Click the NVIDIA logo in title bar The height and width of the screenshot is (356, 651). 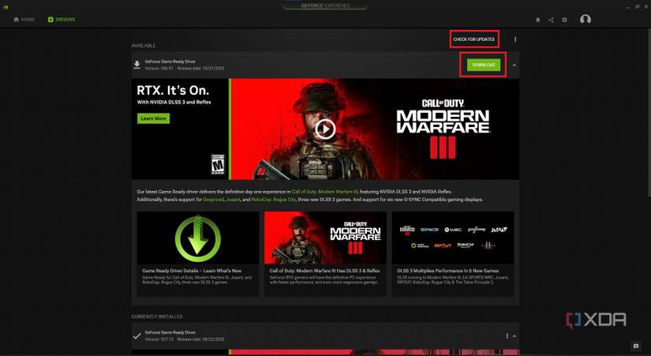point(6,6)
